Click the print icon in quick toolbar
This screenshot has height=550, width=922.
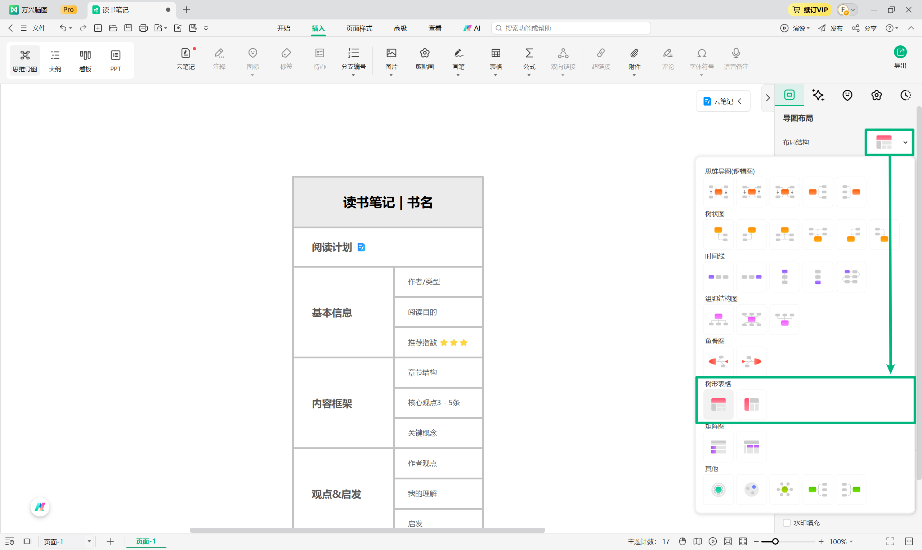click(143, 28)
